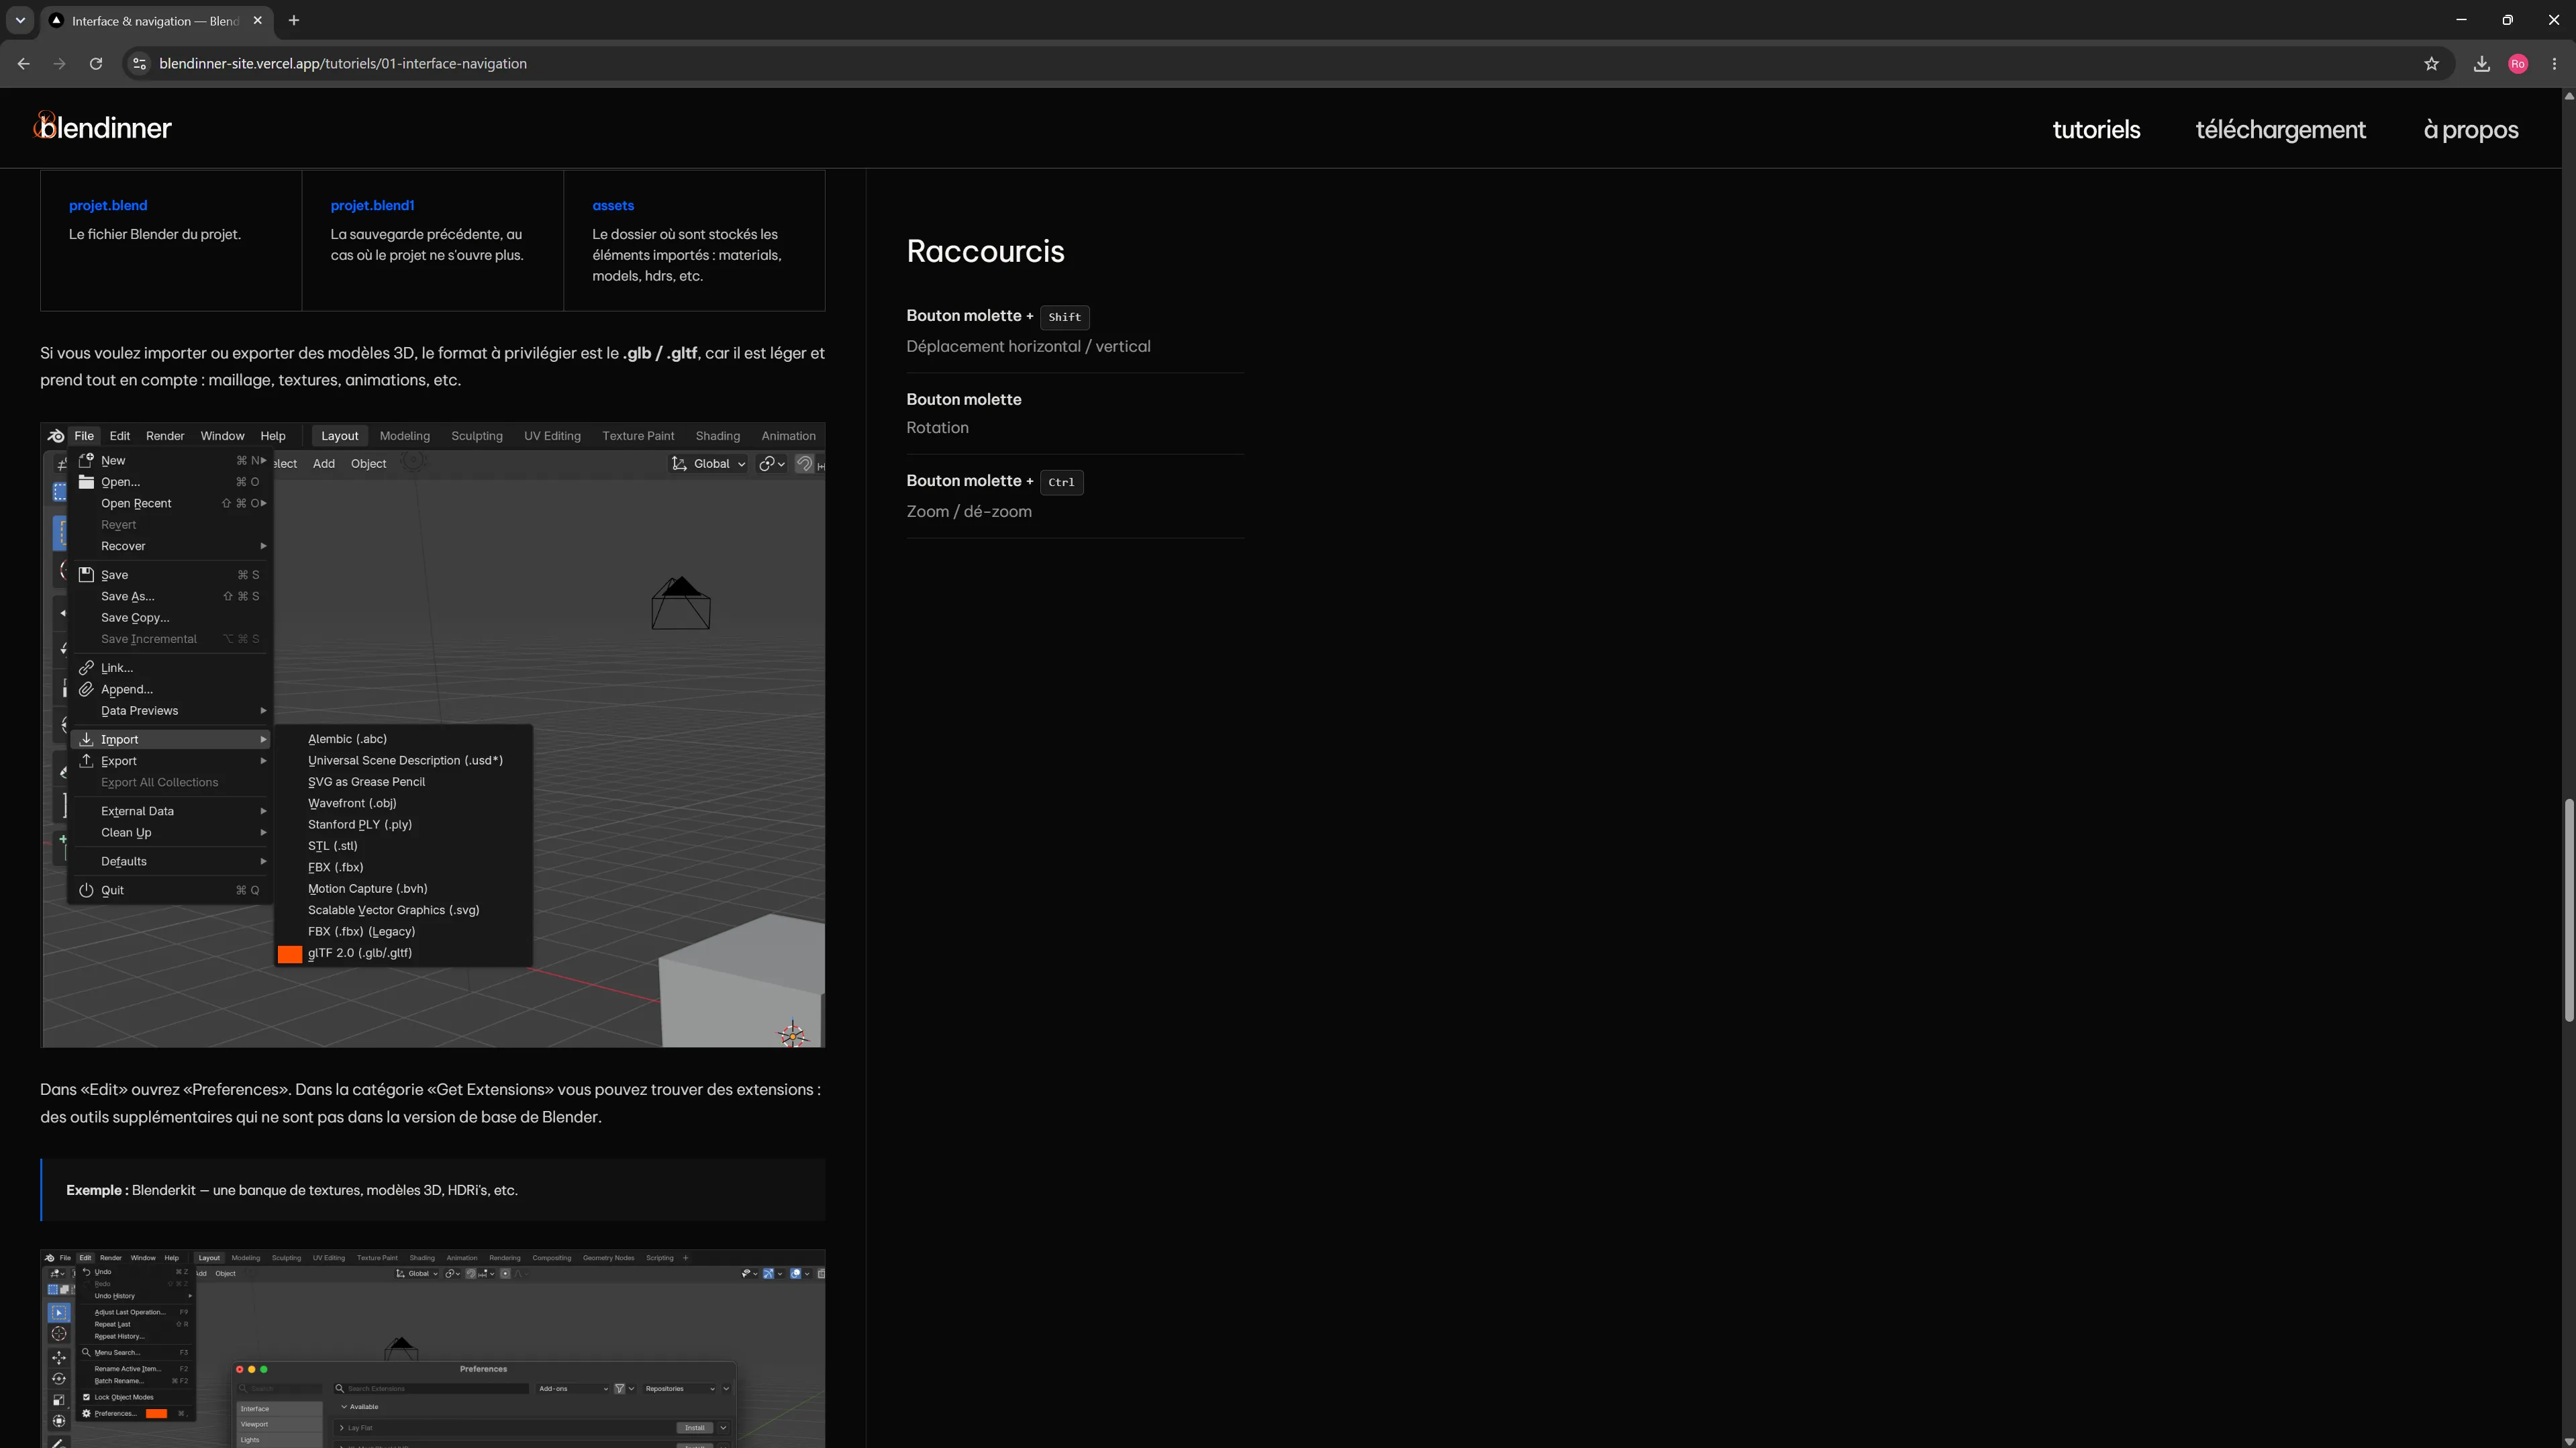Open the tutoriels nav link
Screen dimensions: 2576x1448
tap(2096, 130)
